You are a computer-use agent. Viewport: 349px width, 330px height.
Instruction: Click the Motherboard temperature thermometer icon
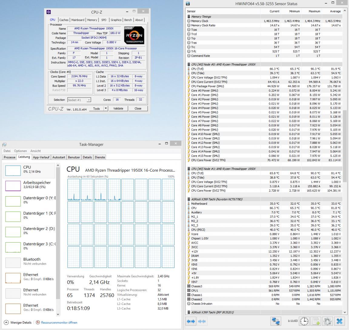tap(189, 203)
